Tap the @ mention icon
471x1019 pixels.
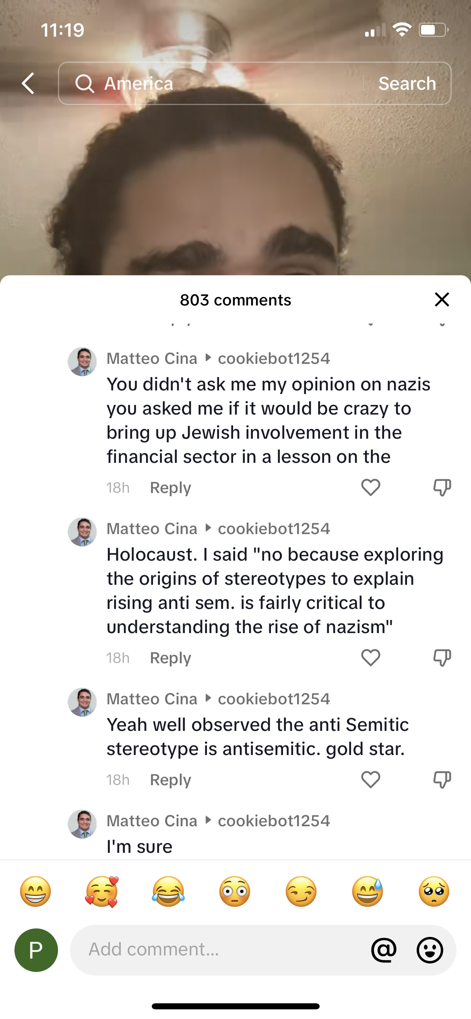pyautogui.click(x=384, y=950)
